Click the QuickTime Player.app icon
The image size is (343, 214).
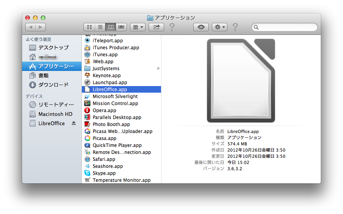[x=87, y=145]
